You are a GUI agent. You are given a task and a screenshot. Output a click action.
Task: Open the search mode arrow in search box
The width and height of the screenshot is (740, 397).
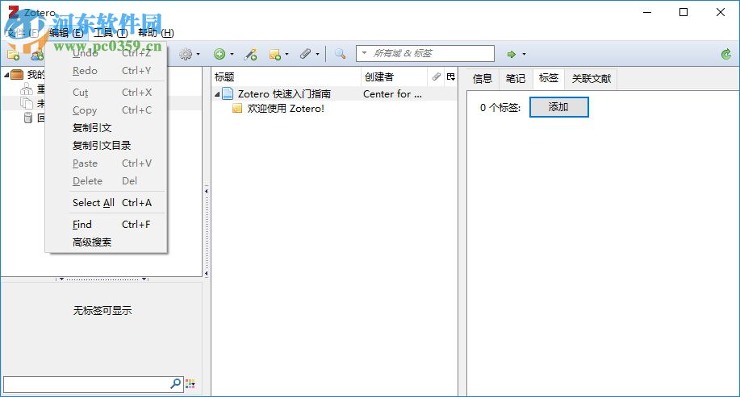364,53
